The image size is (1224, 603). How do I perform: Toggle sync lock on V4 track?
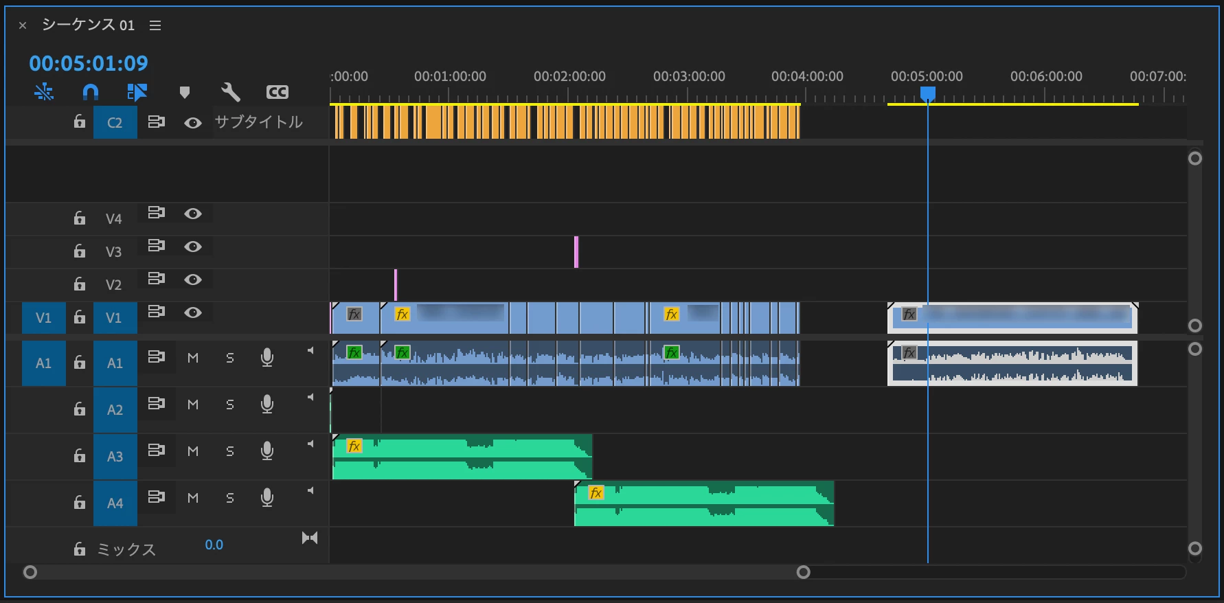[157, 213]
